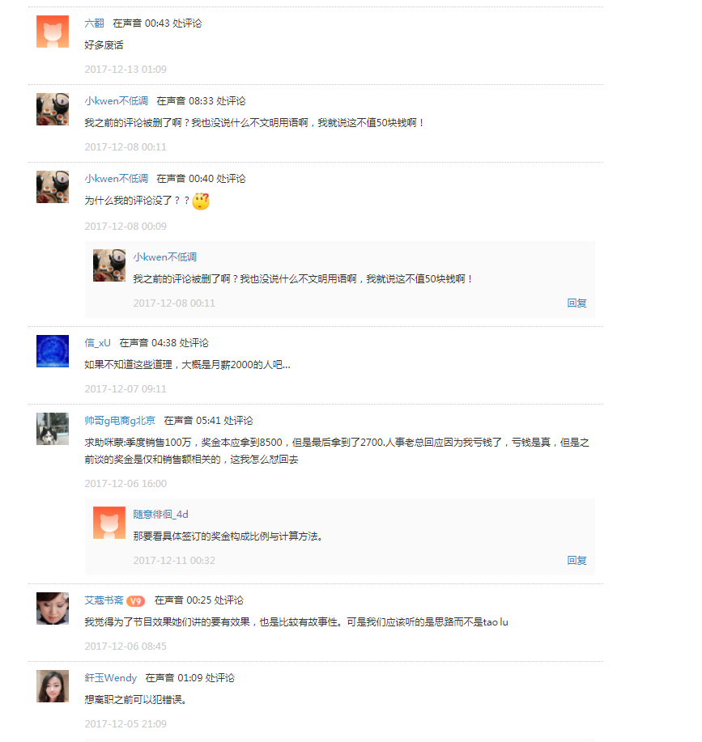Reply to 随意徘徊_4d's comment
This screenshot has width=702, height=742.
pos(576,560)
